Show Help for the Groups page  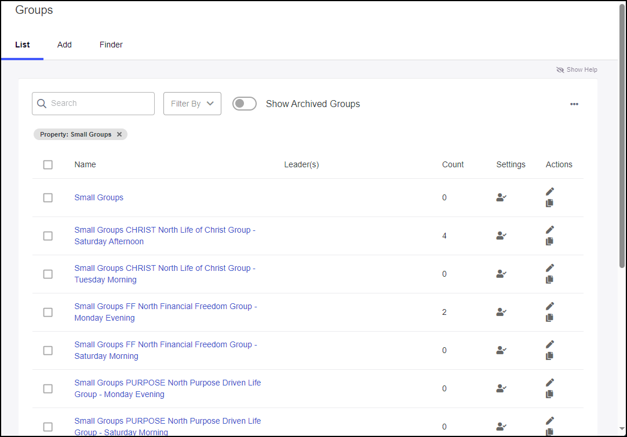(577, 69)
